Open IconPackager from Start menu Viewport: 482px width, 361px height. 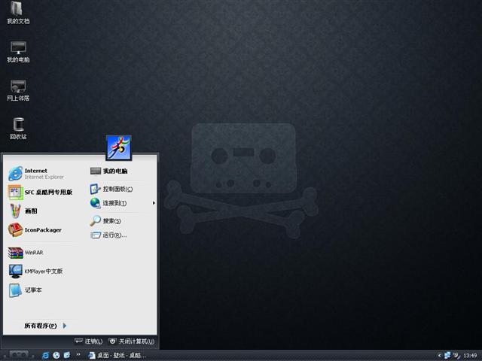(x=35, y=230)
